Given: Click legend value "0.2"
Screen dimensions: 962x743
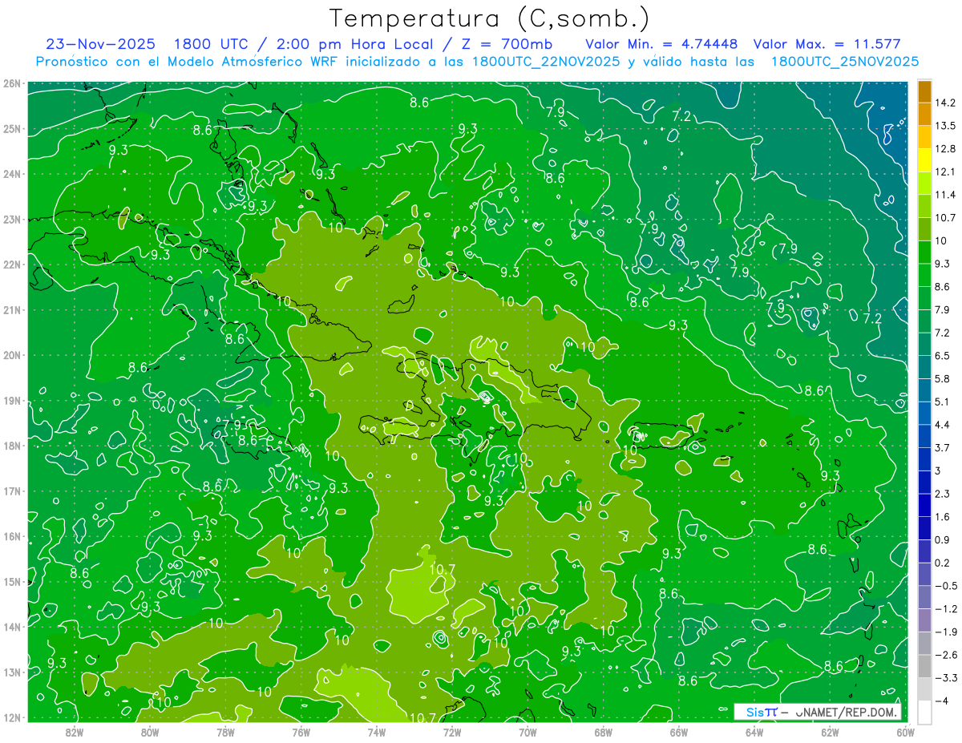Looking at the screenshot, I should pyautogui.click(x=942, y=562).
